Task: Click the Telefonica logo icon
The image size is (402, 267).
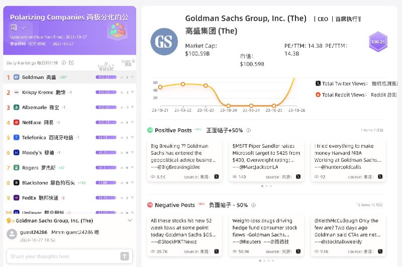Action: 17,137
